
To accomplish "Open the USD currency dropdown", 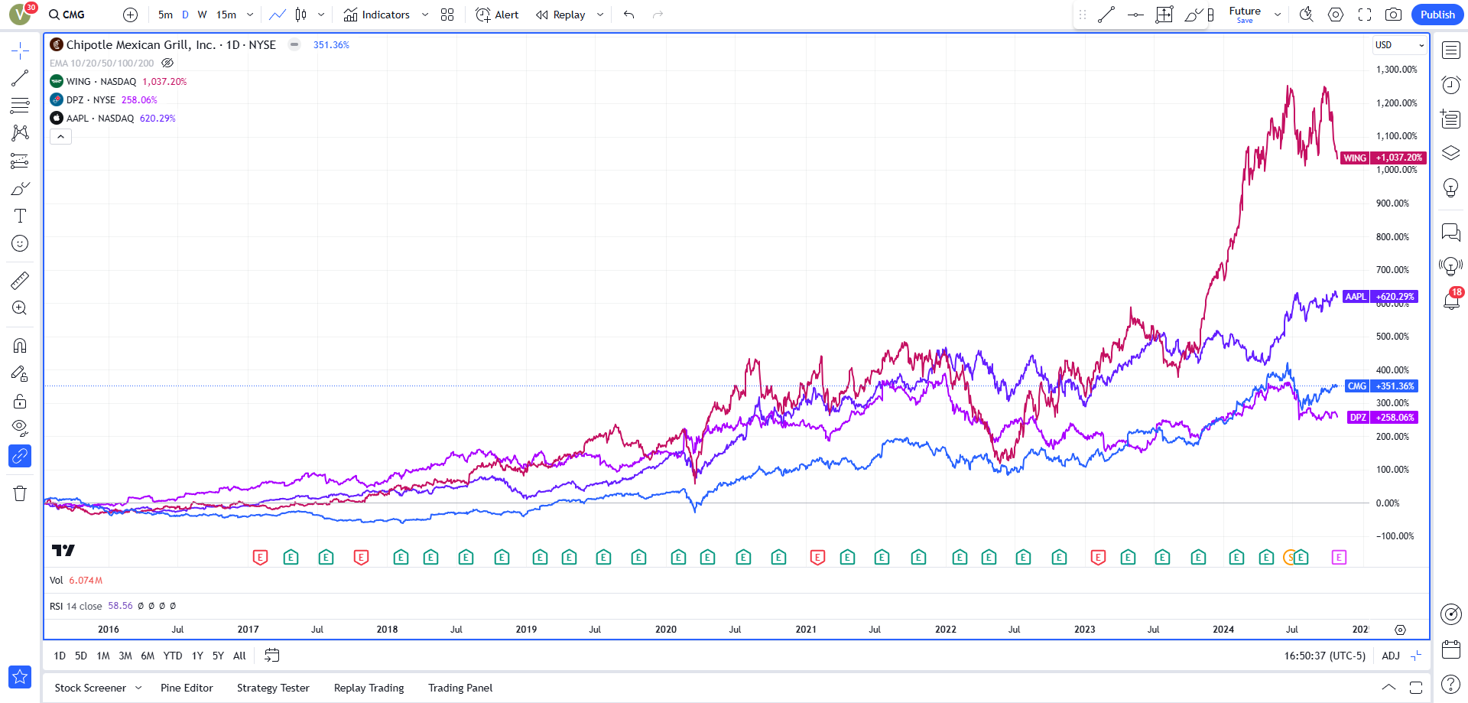I will click(1399, 45).
